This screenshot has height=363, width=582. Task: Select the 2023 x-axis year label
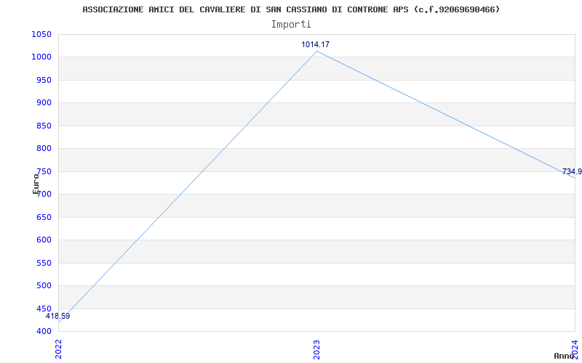316,348
